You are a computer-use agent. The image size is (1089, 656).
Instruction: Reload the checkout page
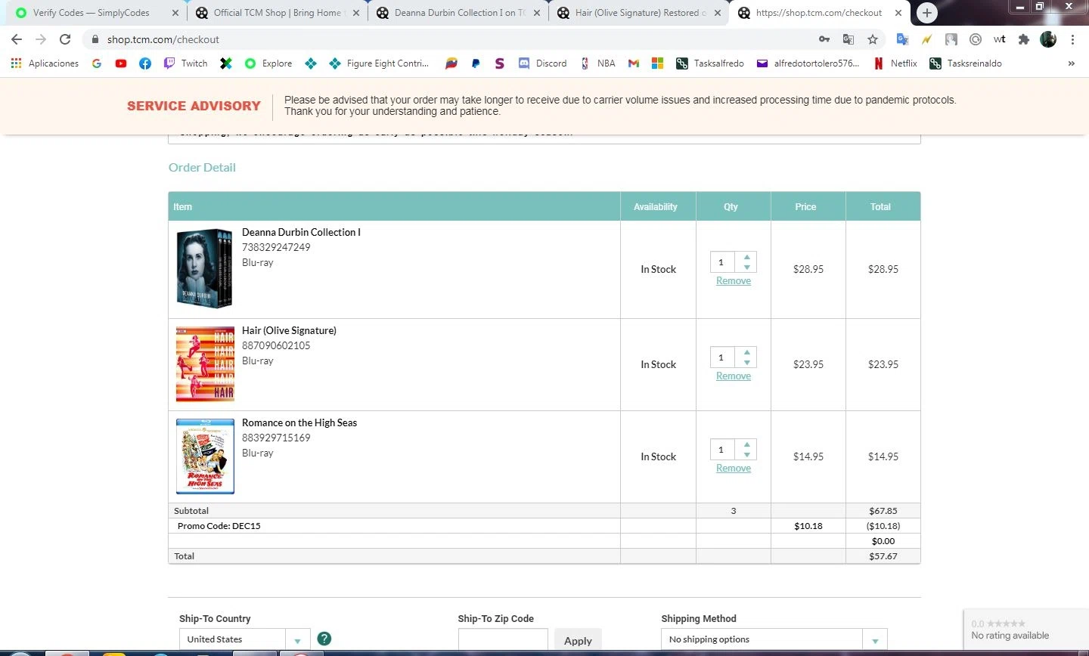(65, 39)
